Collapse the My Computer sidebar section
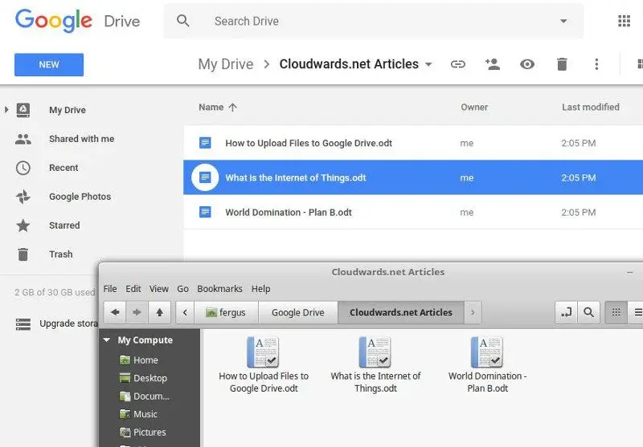The width and height of the screenshot is (643, 447). pos(107,340)
